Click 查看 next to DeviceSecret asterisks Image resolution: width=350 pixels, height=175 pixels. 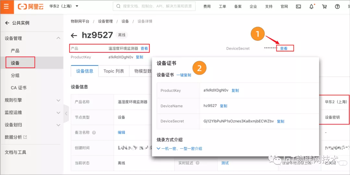(284, 48)
